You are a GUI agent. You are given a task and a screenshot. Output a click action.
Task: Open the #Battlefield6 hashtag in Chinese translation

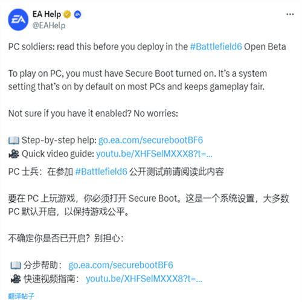click(x=101, y=172)
